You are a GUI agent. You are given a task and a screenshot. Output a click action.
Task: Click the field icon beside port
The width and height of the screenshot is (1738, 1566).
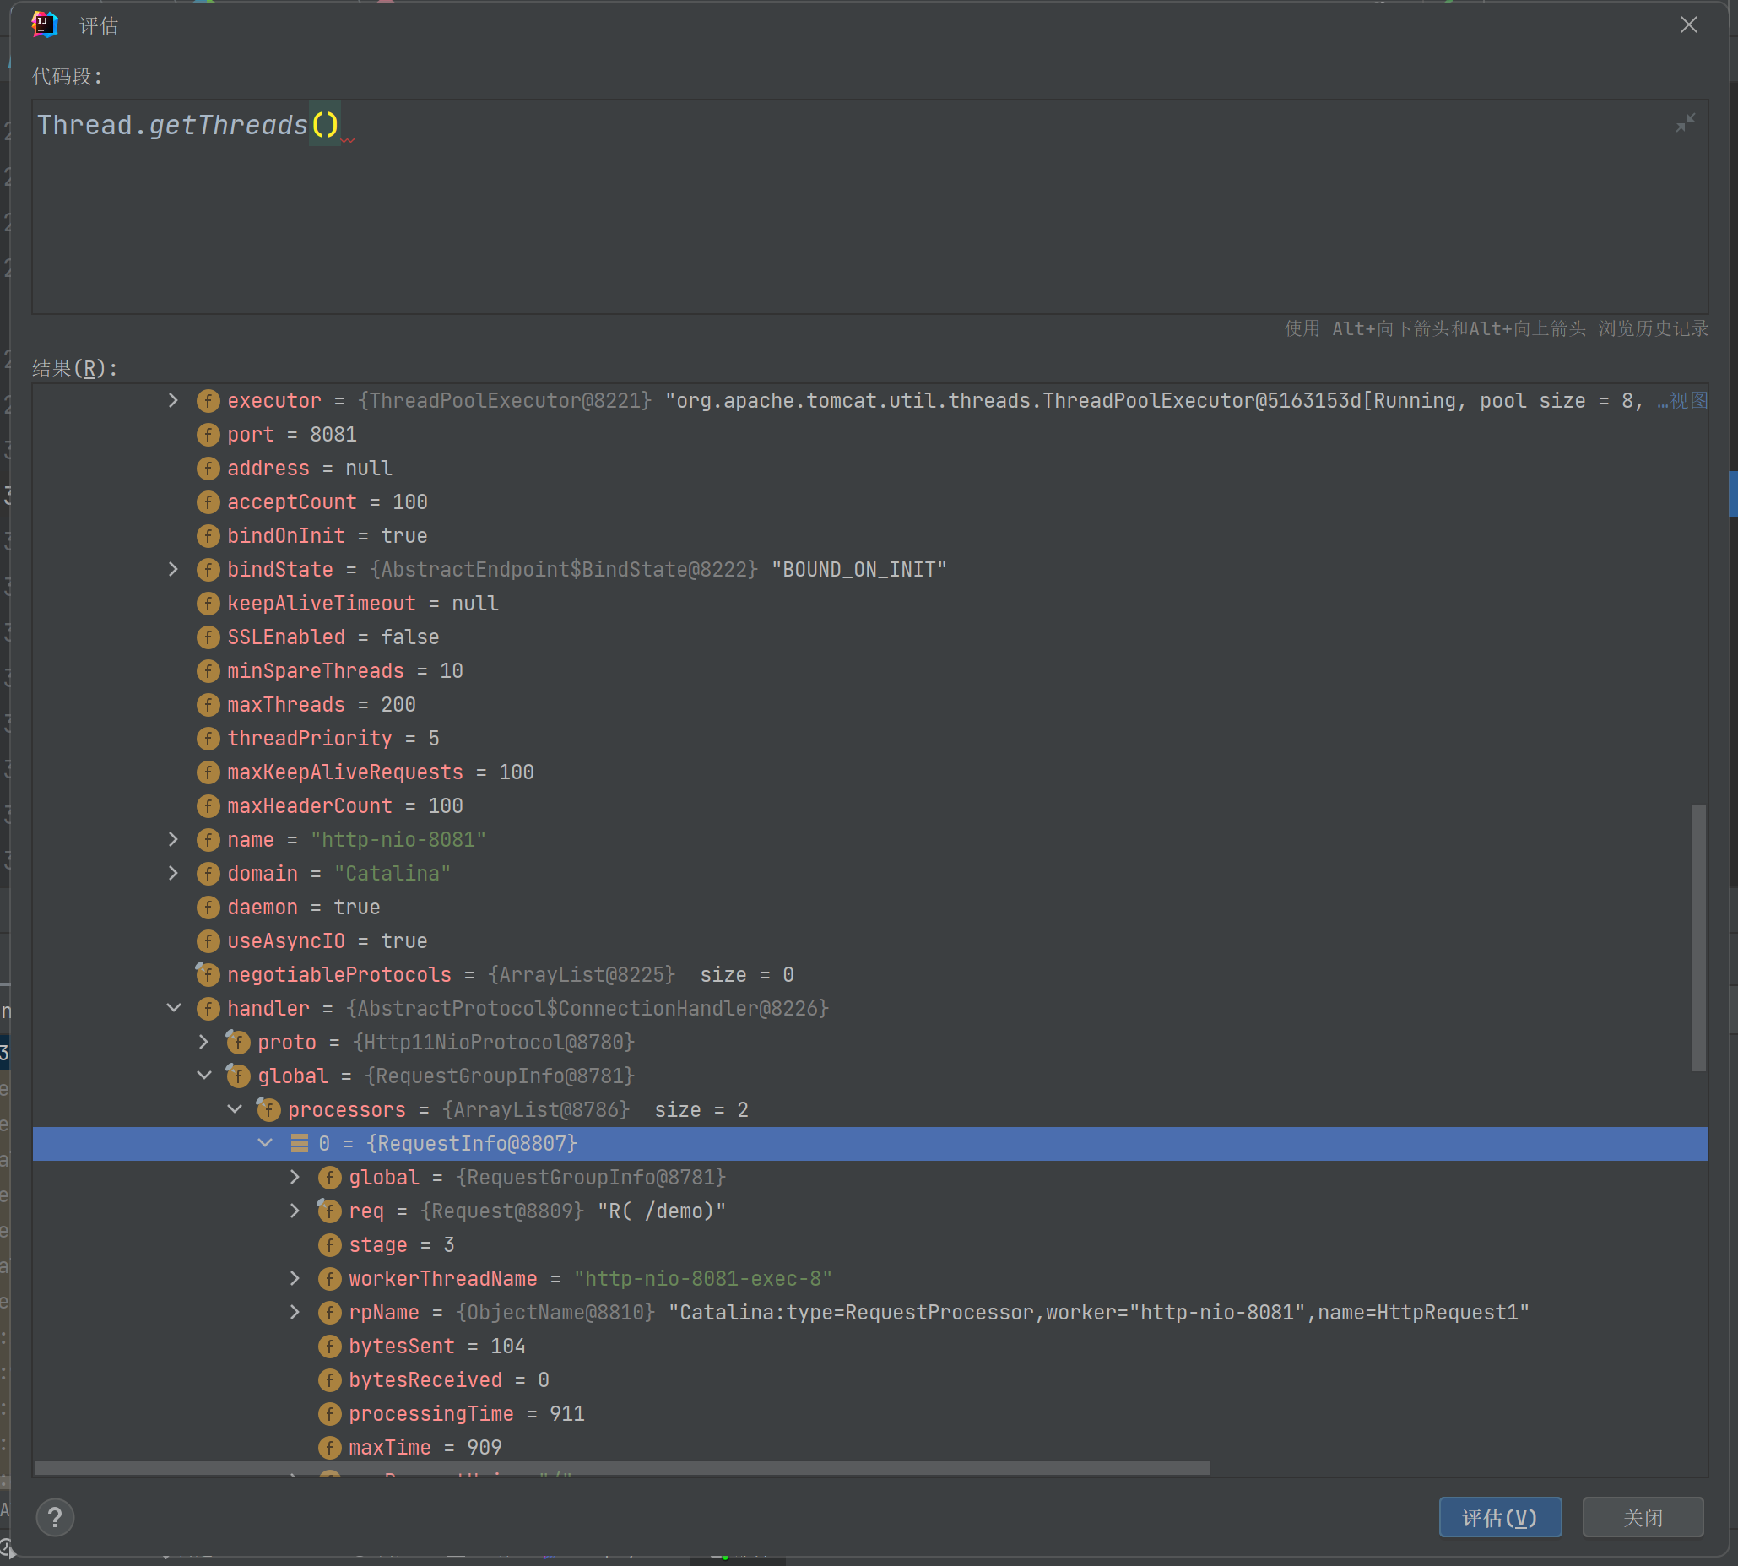[x=208, y=435]
